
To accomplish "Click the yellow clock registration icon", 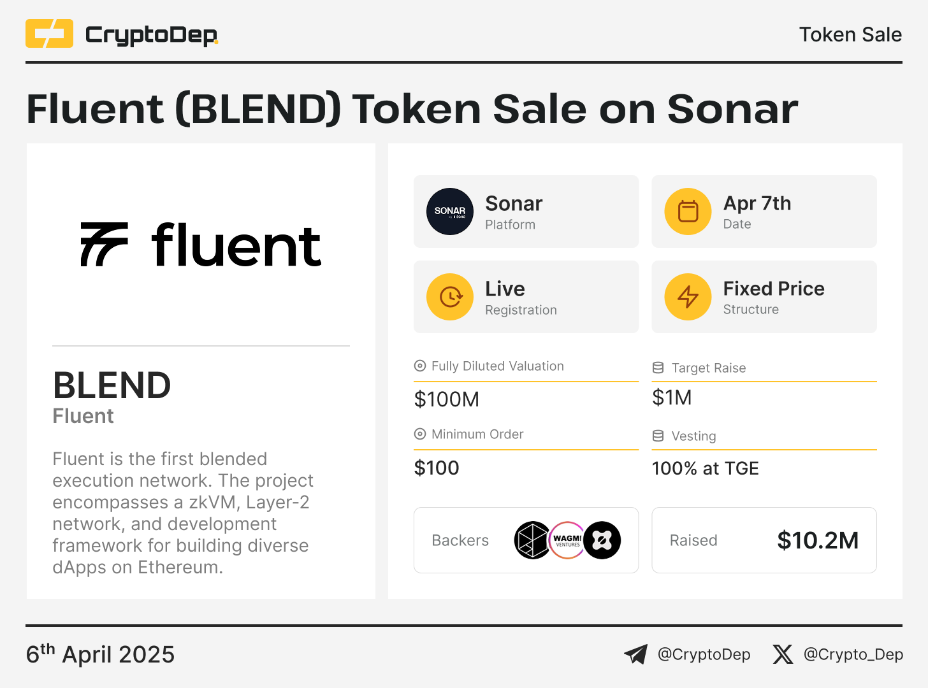I will 450,297.
